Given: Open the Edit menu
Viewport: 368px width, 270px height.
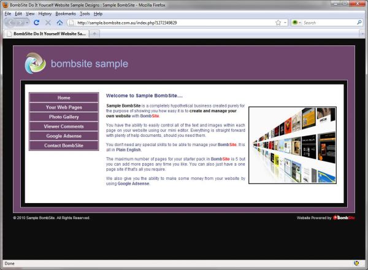Looking at the screenshot, I should point(18,13).
